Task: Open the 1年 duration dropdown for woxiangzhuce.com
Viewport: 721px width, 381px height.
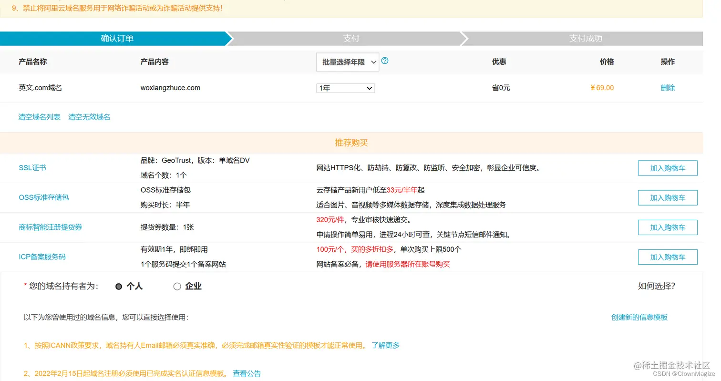Action: click(x=345, y=88)
